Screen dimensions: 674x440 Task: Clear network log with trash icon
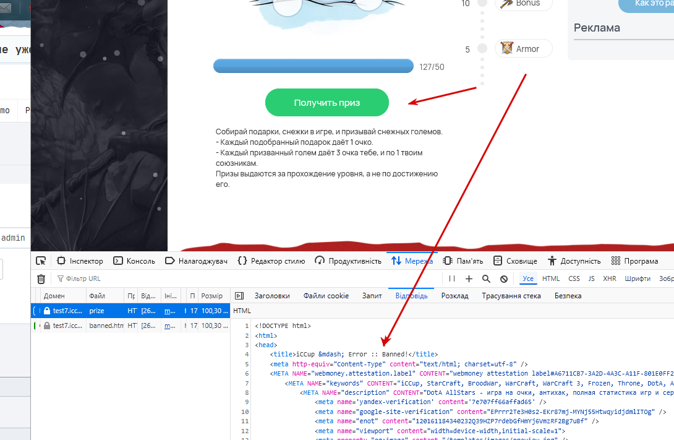(41, 279)
